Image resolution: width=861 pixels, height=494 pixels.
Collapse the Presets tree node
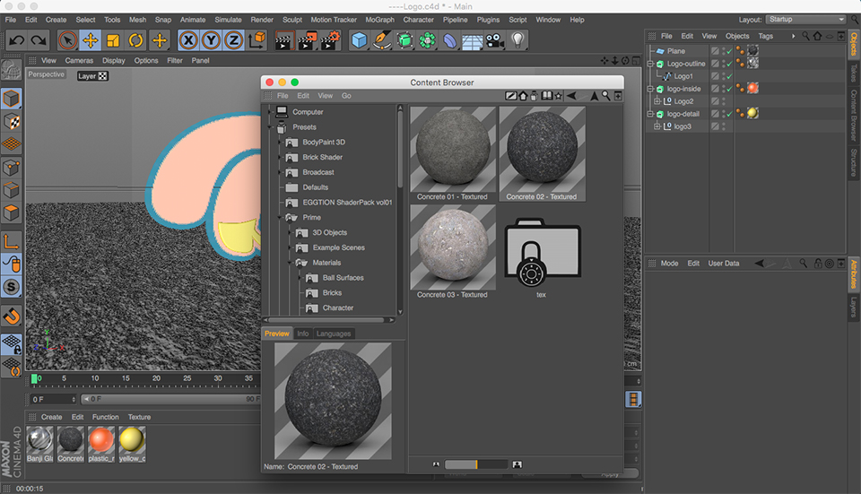(x=269, y=126)
